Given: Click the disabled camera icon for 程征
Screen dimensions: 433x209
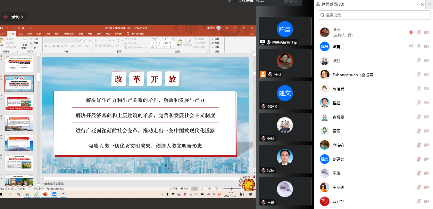Looking at the screenshot, I should tap(426, 103).
